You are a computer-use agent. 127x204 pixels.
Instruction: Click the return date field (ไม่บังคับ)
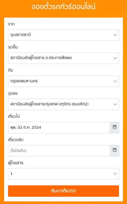(59, 150)
